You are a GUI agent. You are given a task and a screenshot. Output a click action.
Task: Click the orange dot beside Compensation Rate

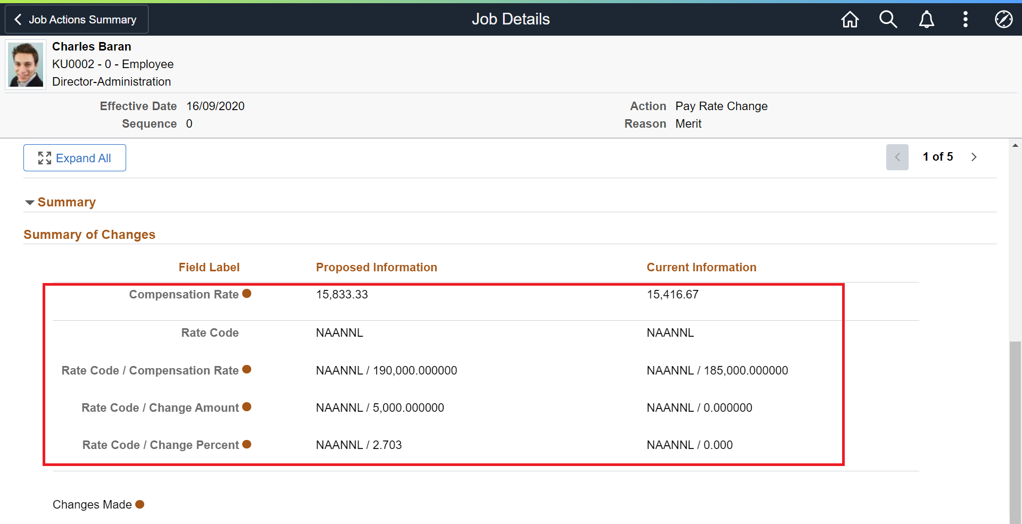(246, 294)
